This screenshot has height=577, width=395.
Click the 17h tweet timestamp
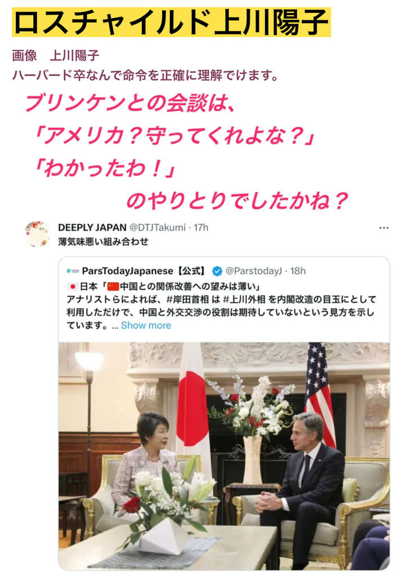[201, 228]
